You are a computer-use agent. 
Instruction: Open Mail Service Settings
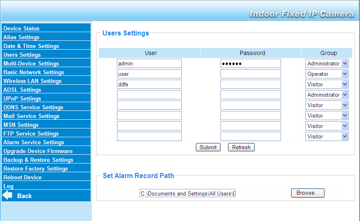pos(46,116)
